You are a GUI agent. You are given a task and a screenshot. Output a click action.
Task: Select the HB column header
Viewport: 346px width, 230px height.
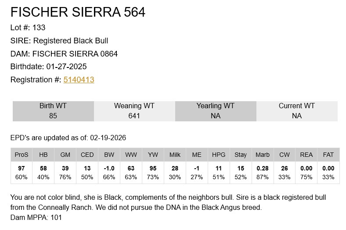(x=43, y=155)
